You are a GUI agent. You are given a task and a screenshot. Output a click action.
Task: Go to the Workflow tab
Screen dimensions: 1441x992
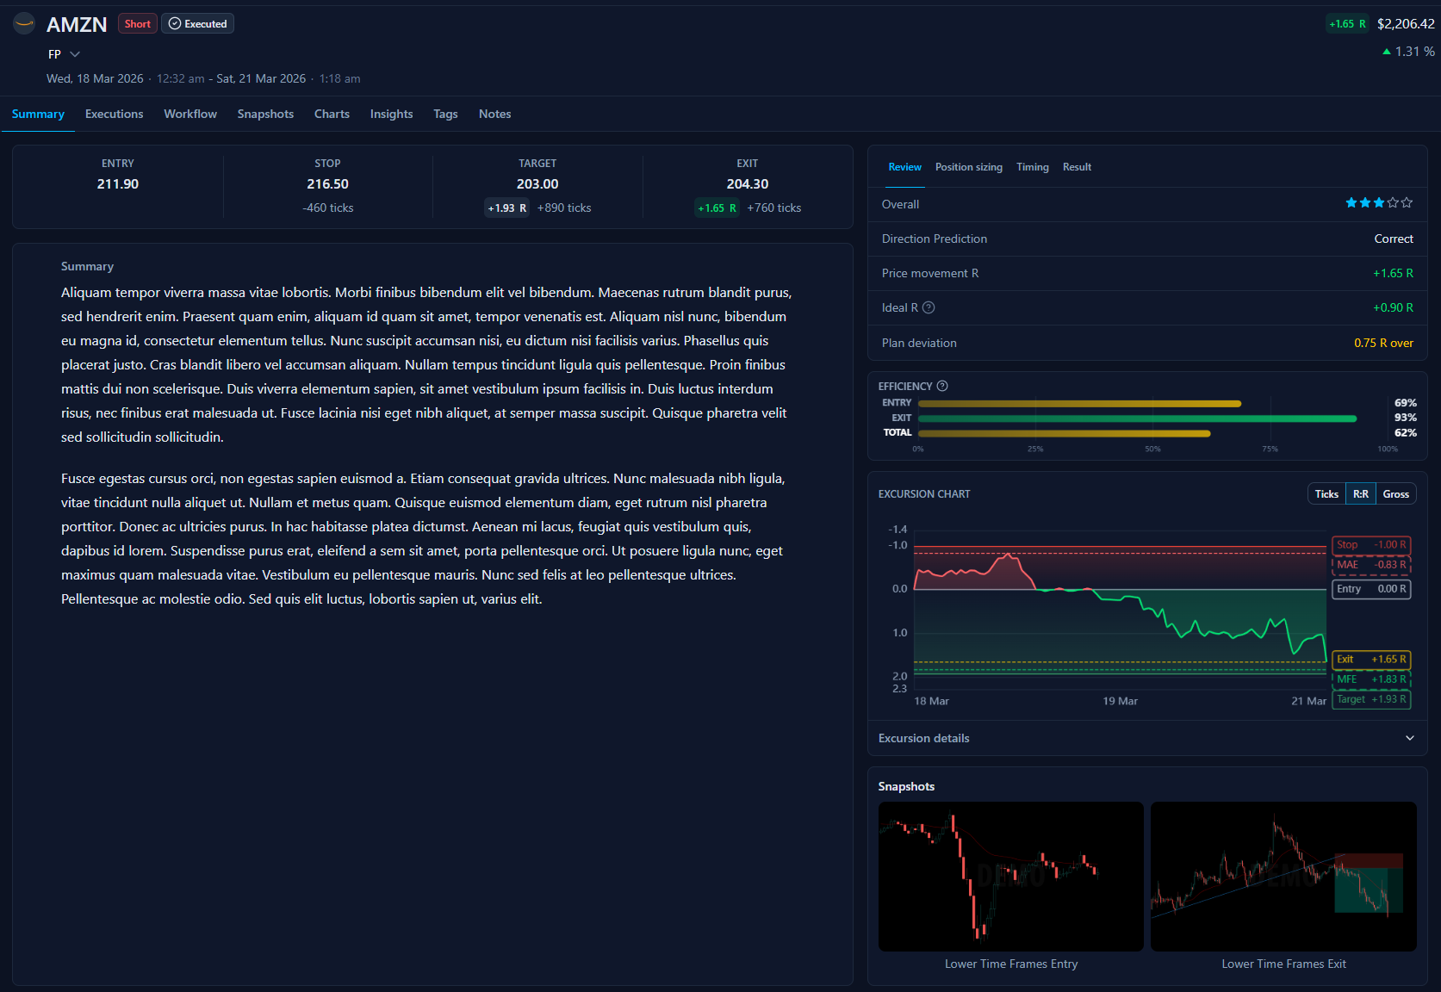click(x=190, y=114)
